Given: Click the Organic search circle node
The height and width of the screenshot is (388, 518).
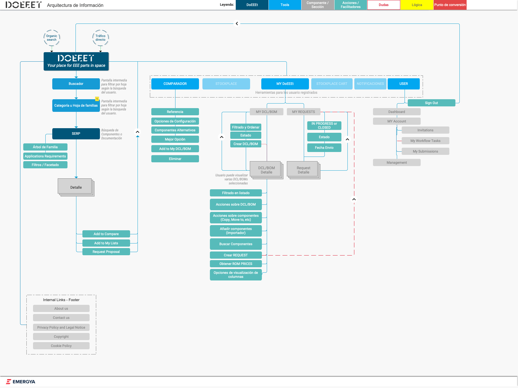Looking at the screenshot, I should click(52, 38).
